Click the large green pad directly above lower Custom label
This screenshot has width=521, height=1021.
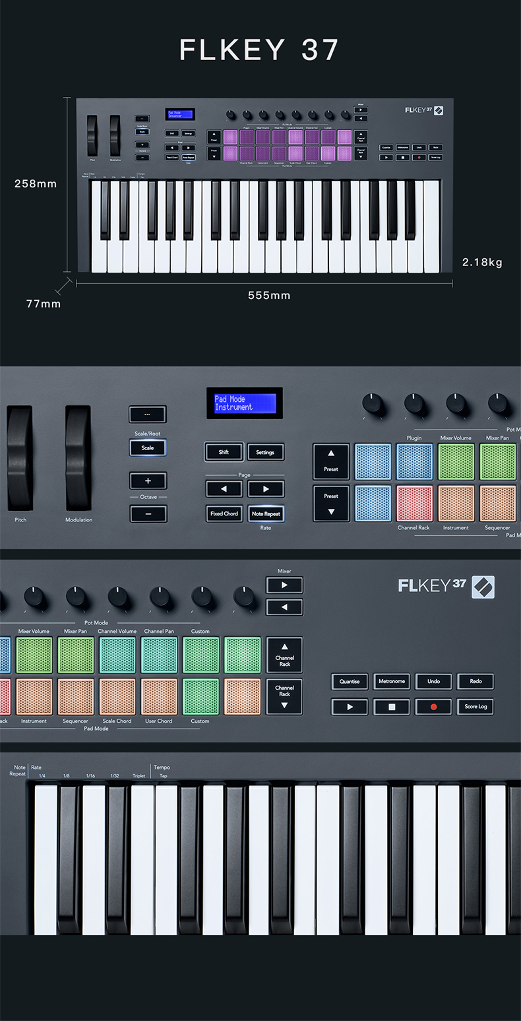(200, 696)
